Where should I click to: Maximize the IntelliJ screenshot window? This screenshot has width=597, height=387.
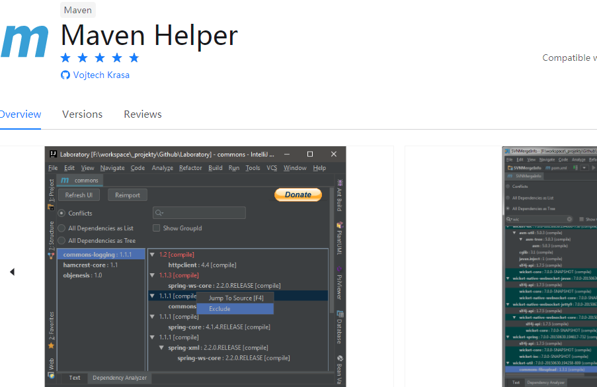pyautogui.click(x=310, y=154)
